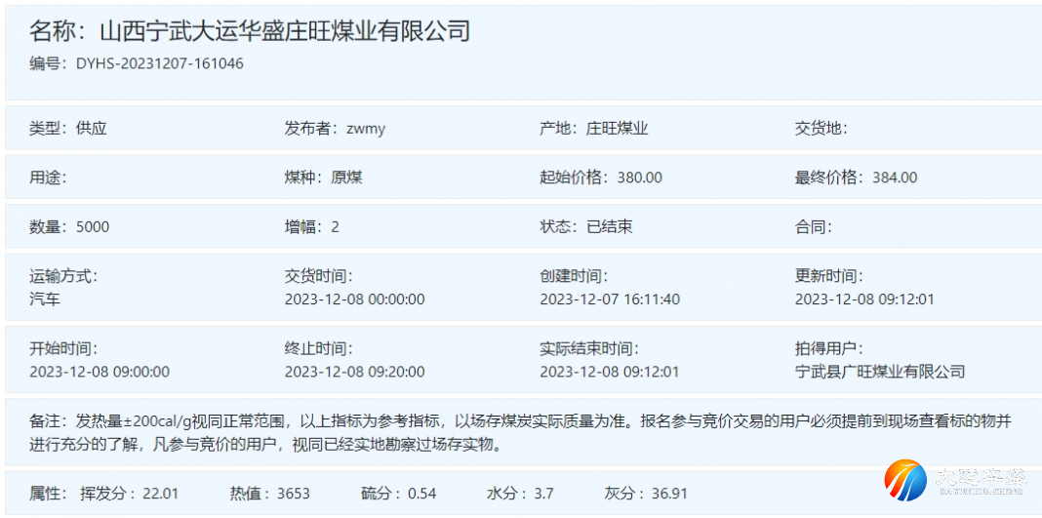Click the calorific value 热值 3653
This screenshot has width=1042, height=518.
click(x=293, y=493)
